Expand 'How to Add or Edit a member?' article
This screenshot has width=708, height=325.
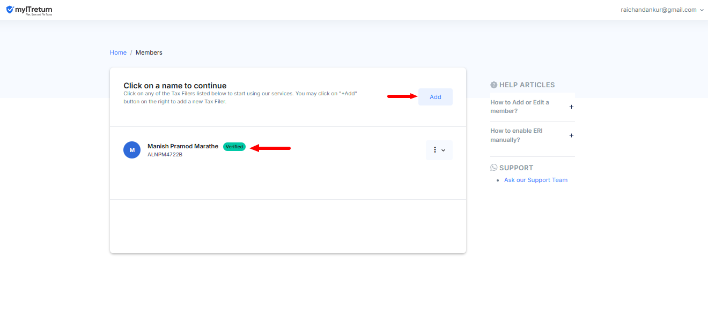(532, 107)
